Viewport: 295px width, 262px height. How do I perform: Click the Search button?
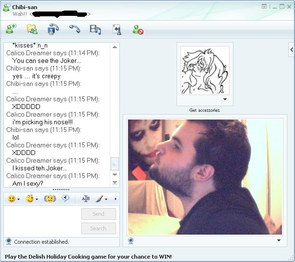pos(98,228)
